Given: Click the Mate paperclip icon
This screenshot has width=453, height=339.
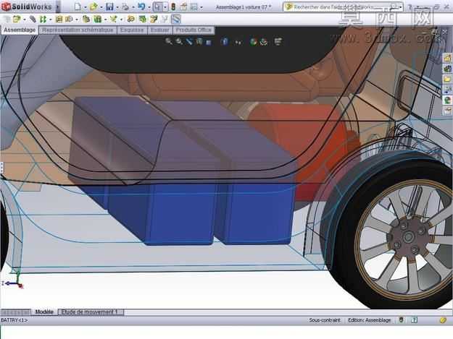Looking at the screenshot, I should pos(33,20).
